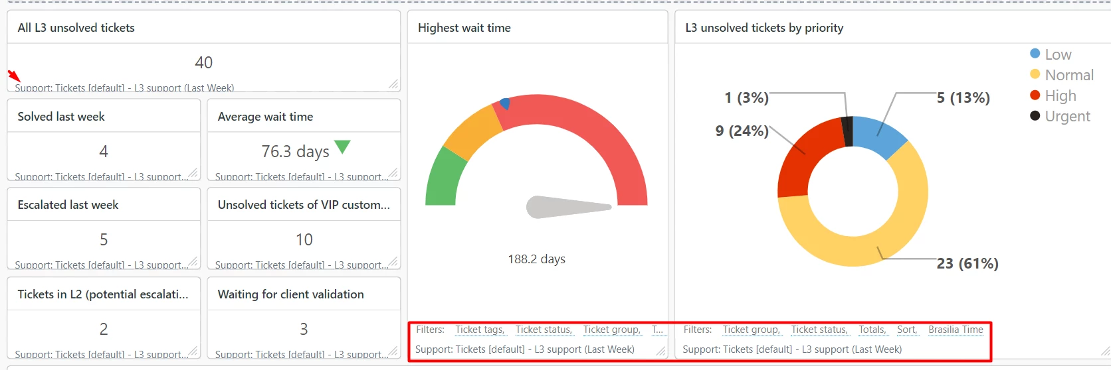Open Ticket tags filter in Highest wait time

(x=480, y=330)
